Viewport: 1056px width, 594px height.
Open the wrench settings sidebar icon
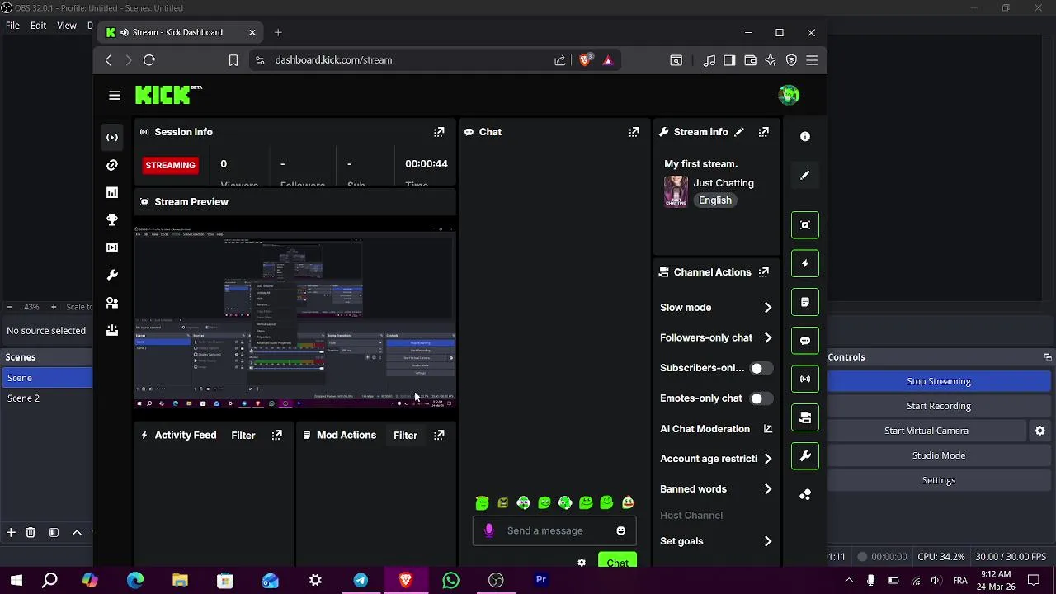pos(112,275)
